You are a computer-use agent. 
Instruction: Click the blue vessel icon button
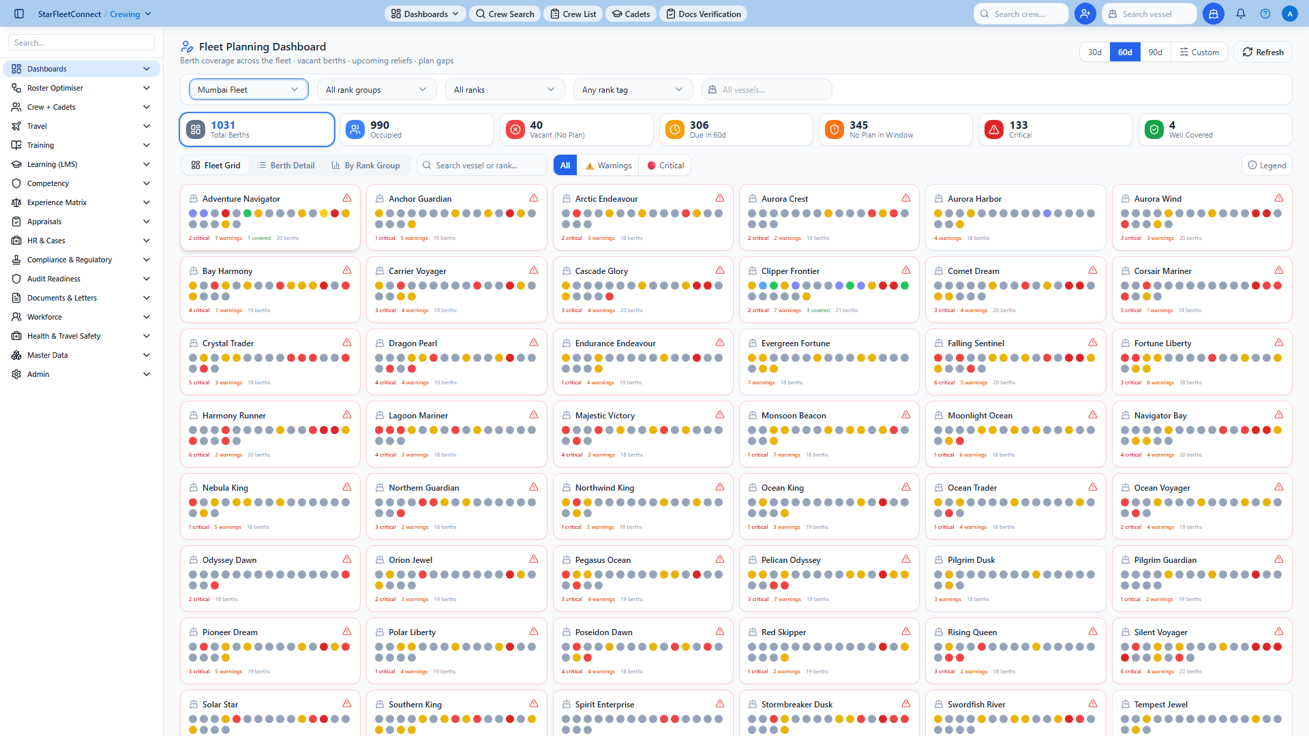[1214, 14]
